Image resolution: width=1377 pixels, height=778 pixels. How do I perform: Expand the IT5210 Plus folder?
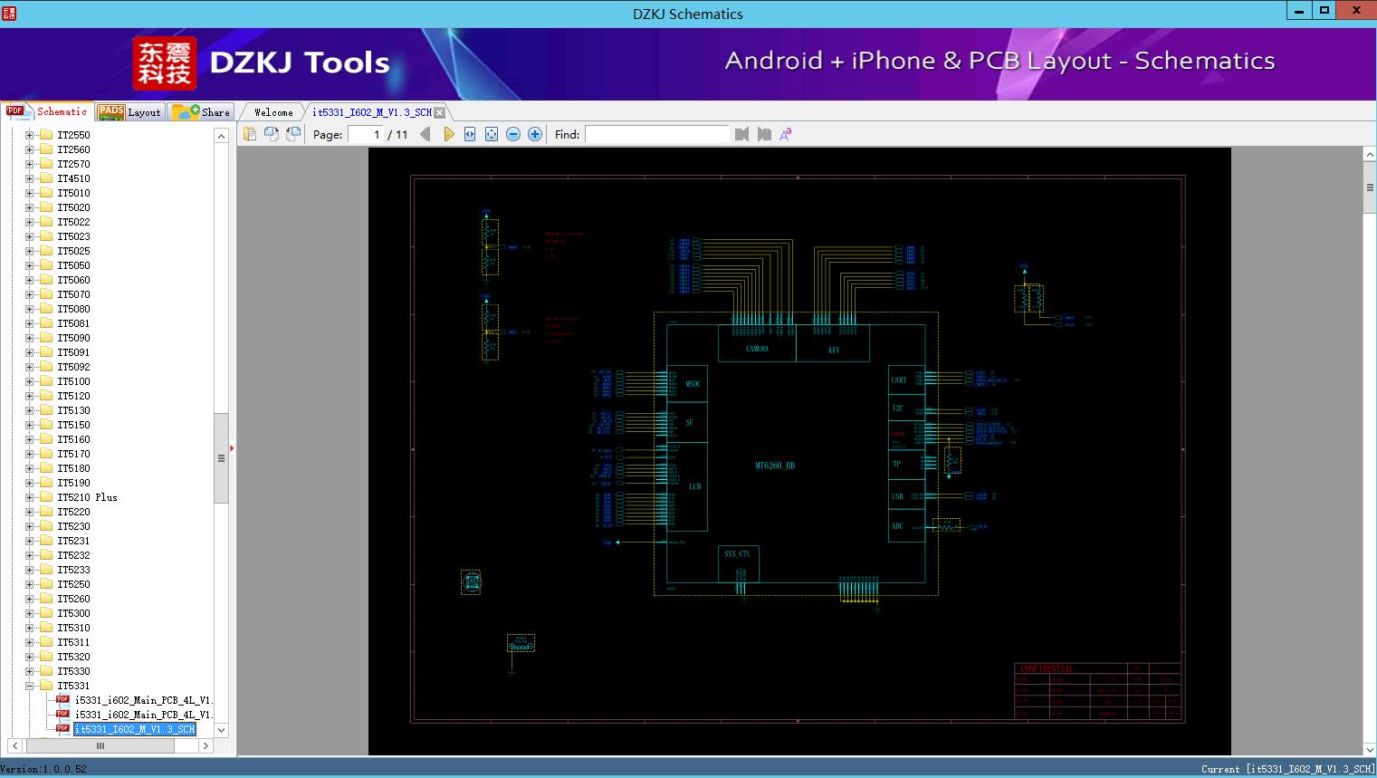point(30,497)
